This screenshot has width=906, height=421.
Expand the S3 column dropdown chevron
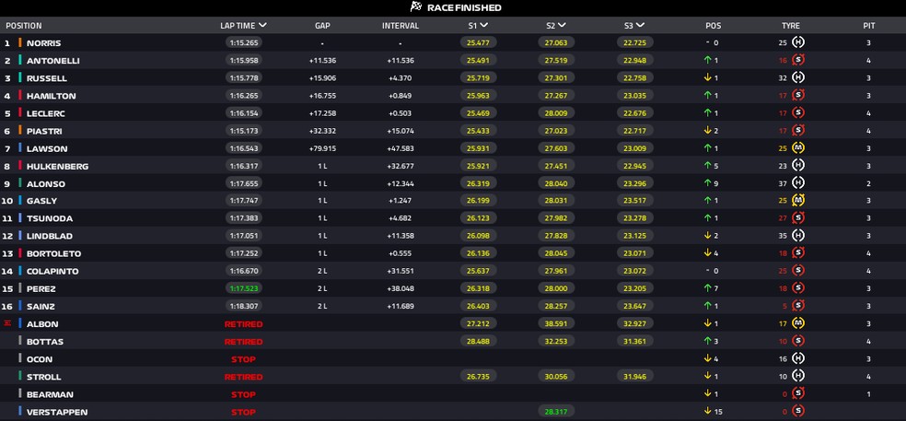(640, 26)
